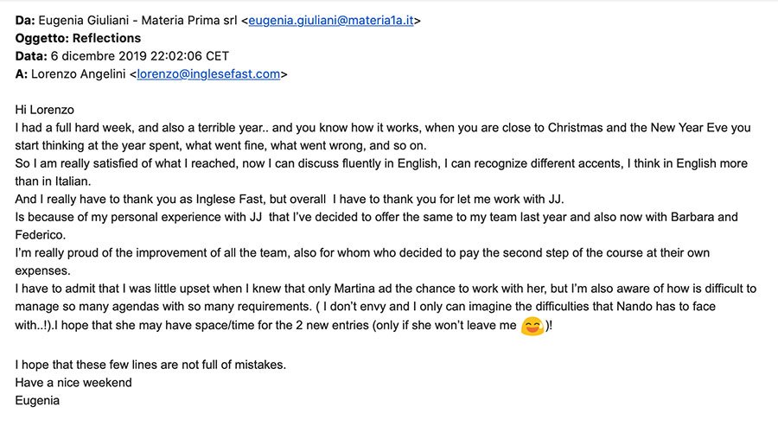Click the smiling emoji in the message
This screenshot has height=445, width=778.
pos(532,327)
